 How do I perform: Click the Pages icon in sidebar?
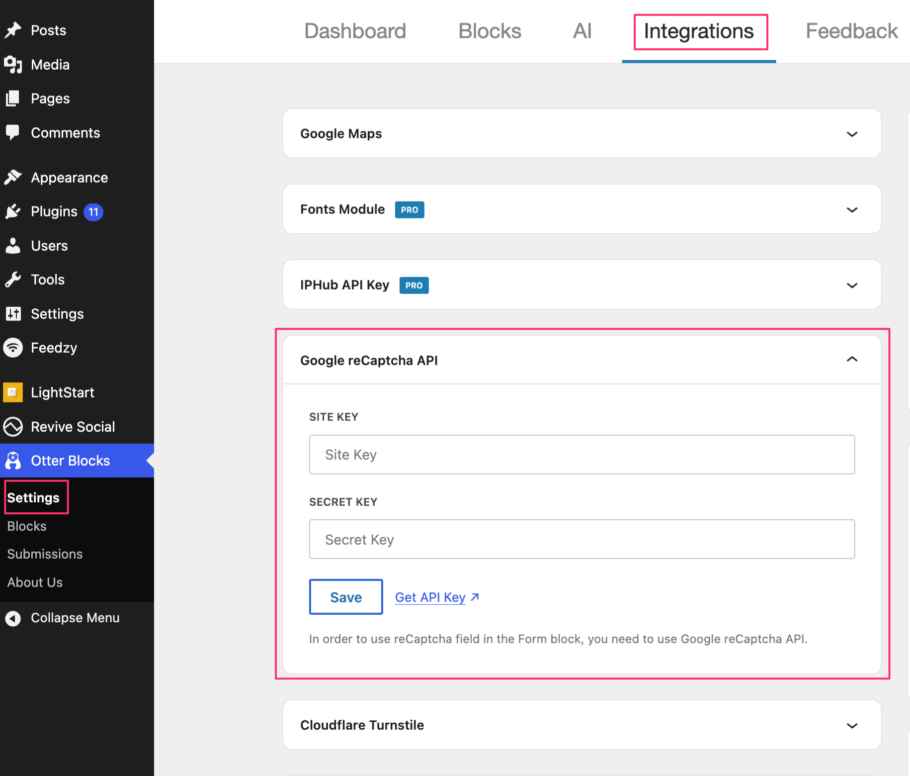point(13,98)
